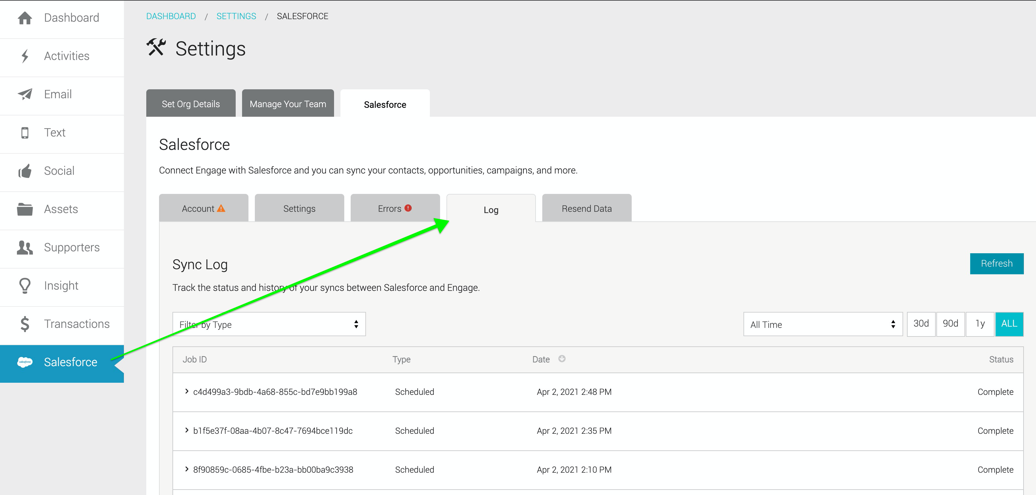Filter log to last 90d
1036x495 pixels.
pyautogui.click(x=950, y=324)
